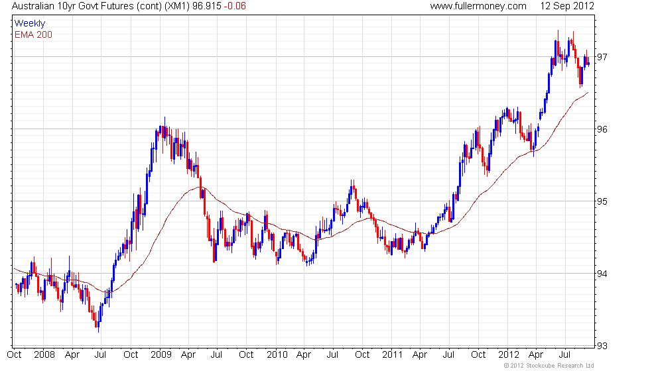The height and width of the screenshot is (371, 650).
Task: Click the 94 price axis label
Action: coord(602,274)
